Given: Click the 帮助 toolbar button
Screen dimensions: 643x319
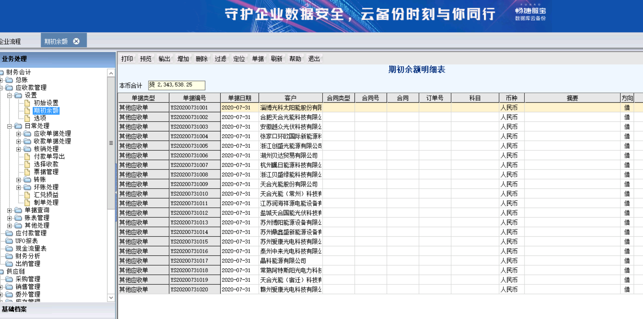Looking at the screenshot, I should click(x=295, y=59).
